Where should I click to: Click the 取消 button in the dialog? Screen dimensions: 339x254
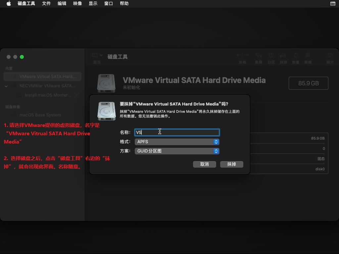coord(204,164)
